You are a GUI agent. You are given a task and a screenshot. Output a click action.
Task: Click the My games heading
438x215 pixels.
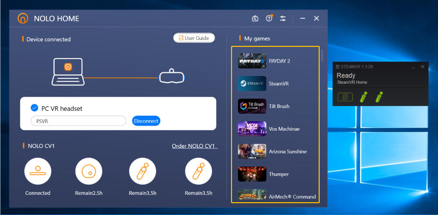(257, 39)
